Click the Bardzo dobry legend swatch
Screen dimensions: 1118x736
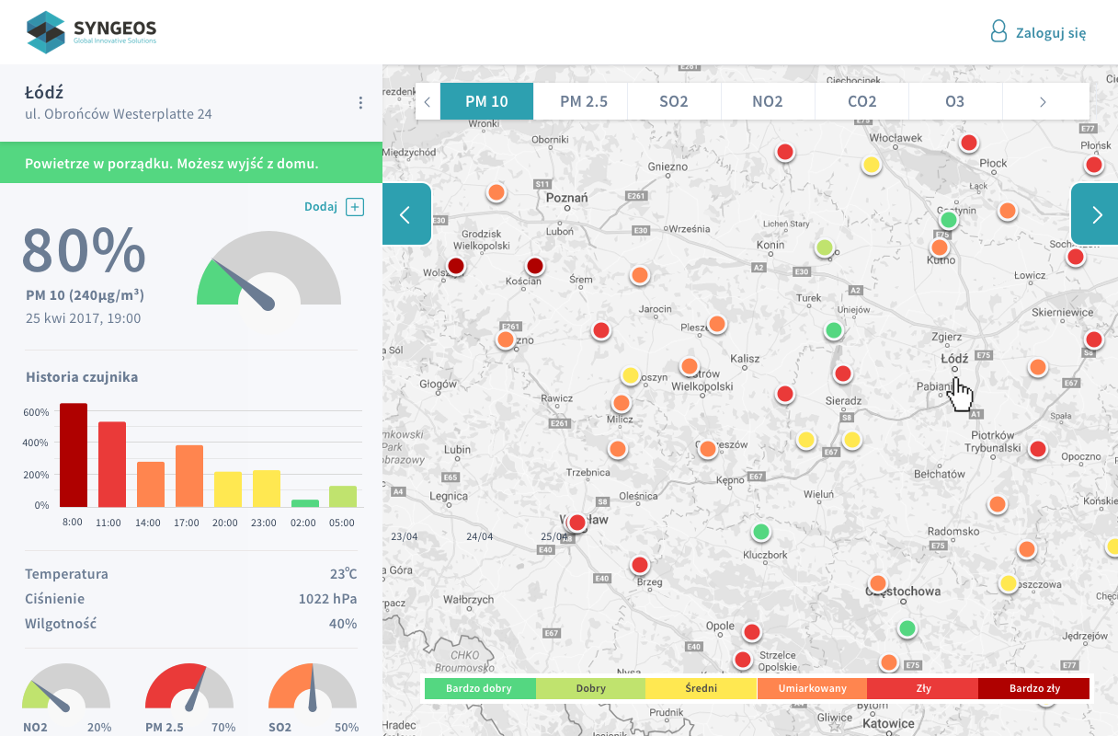click(x=478, y=688)
